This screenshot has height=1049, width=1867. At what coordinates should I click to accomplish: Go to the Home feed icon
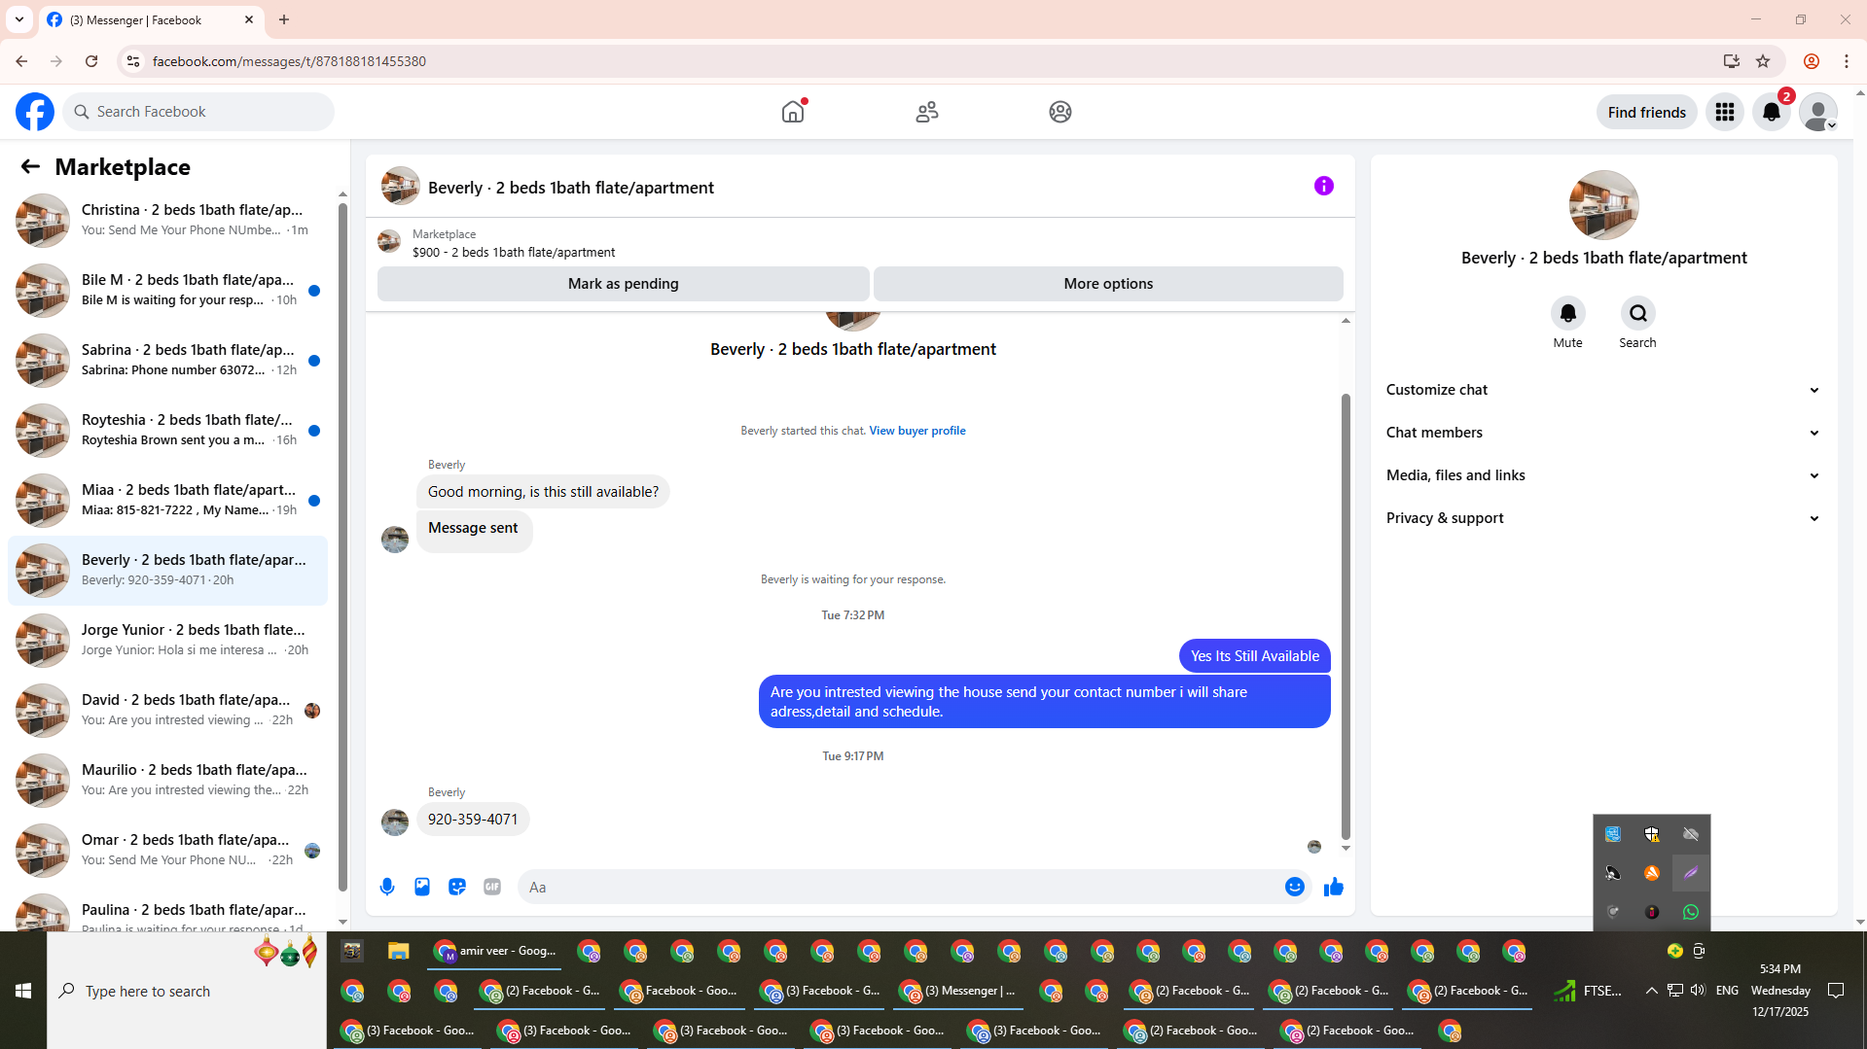793,112
